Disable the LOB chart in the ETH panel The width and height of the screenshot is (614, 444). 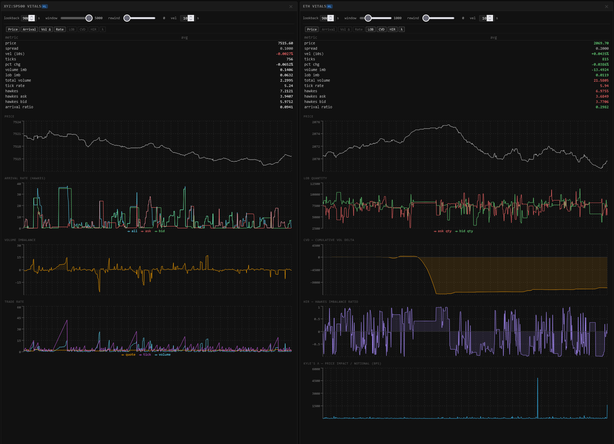371,29
